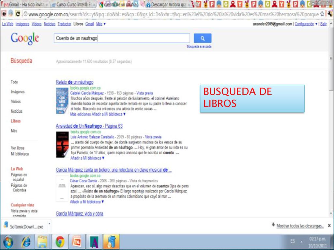Select the cuento de un naufrago tab

point(121,4)
